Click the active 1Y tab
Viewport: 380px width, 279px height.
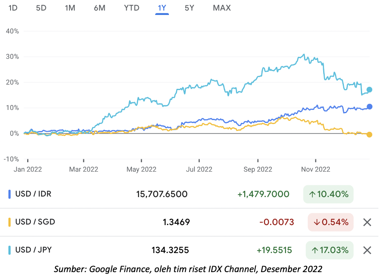[x=162, y=8]
